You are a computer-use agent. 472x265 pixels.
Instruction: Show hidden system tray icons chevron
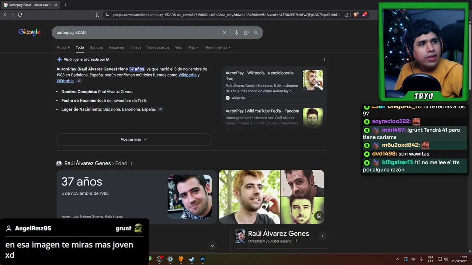[x=398, y=259]
